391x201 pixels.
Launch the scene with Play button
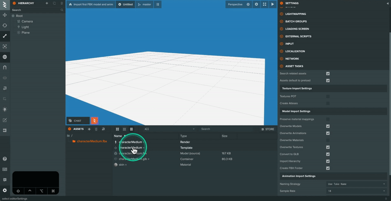point(273,4)
